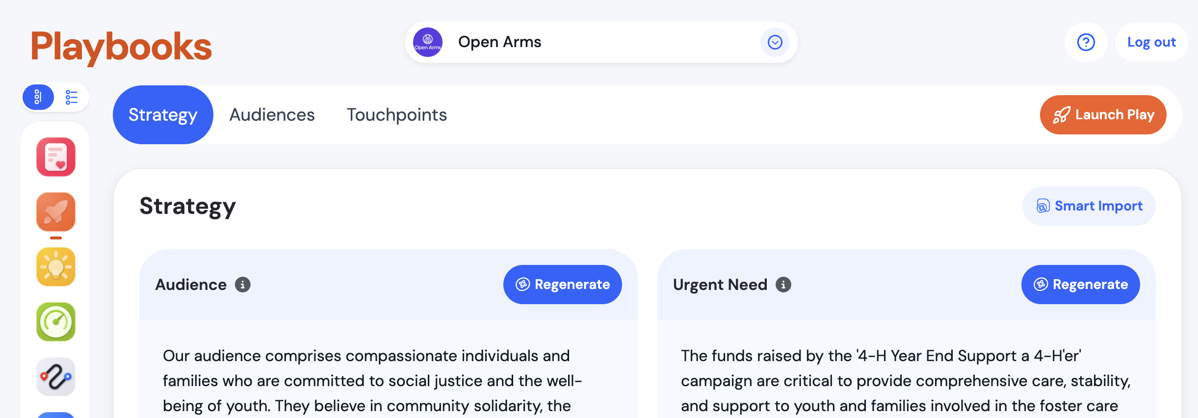1198x418 pixels.
Task: Click the help question mark icon
Action: tap(1086, 42)
